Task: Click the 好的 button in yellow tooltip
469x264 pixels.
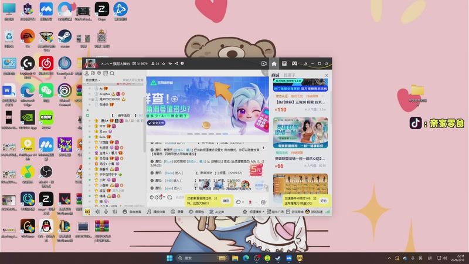Action: pyautogui.click(x=324, y=201)
